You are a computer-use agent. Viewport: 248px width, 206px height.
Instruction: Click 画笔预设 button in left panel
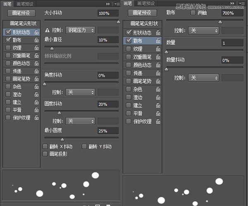21,13
